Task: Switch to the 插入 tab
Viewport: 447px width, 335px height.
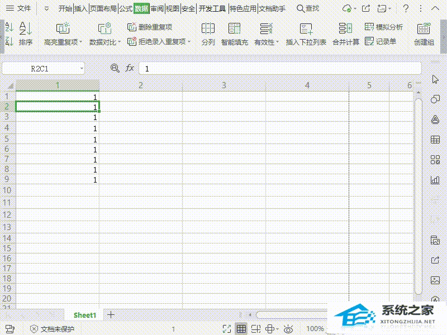Action: coord(80,8)
